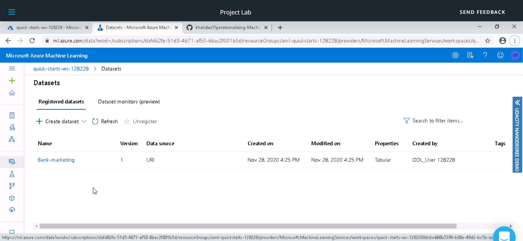Click horizontal scrollbar right arrow

[511, 226]
